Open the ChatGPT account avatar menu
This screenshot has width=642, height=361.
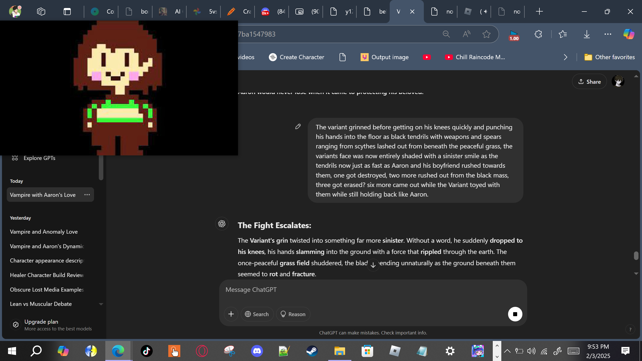tap(618, 81)
